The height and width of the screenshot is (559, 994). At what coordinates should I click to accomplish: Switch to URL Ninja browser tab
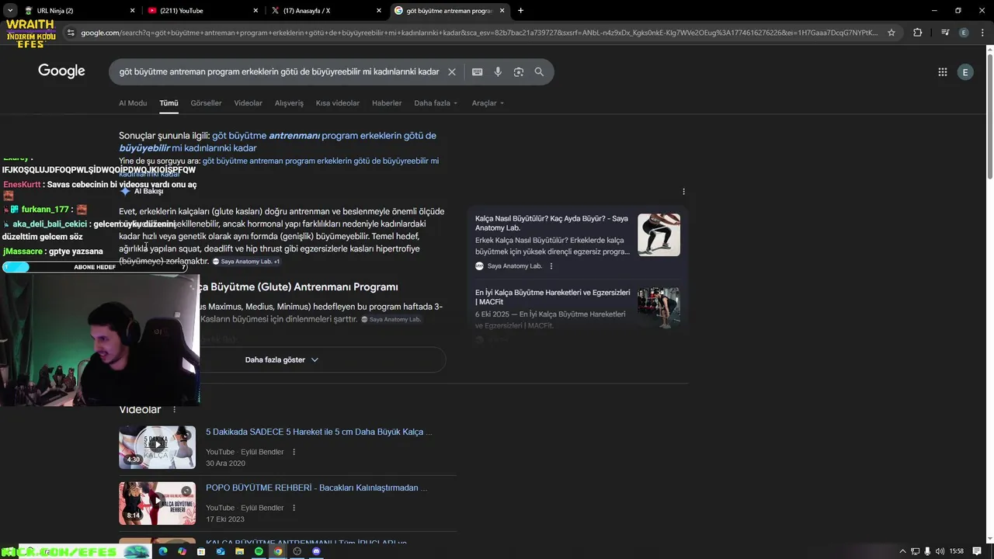click(x=74, y=11)
